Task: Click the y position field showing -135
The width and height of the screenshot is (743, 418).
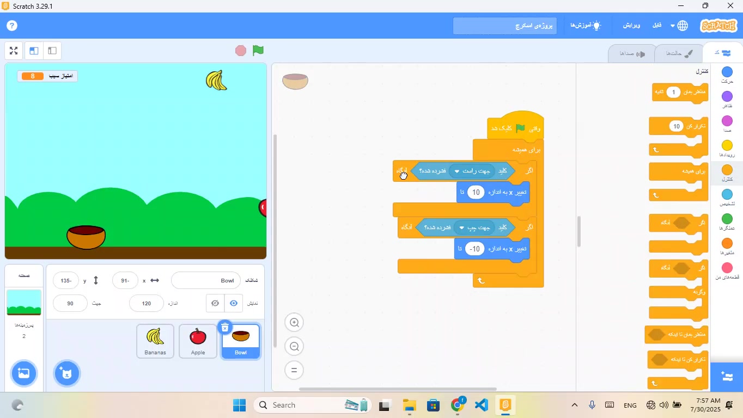Action: click(66, 280)
